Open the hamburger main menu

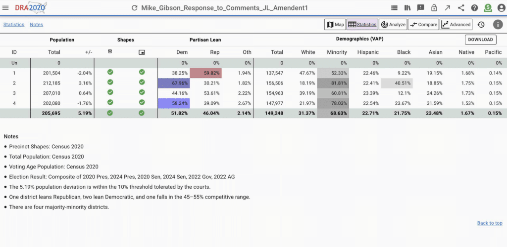[6, 8]
